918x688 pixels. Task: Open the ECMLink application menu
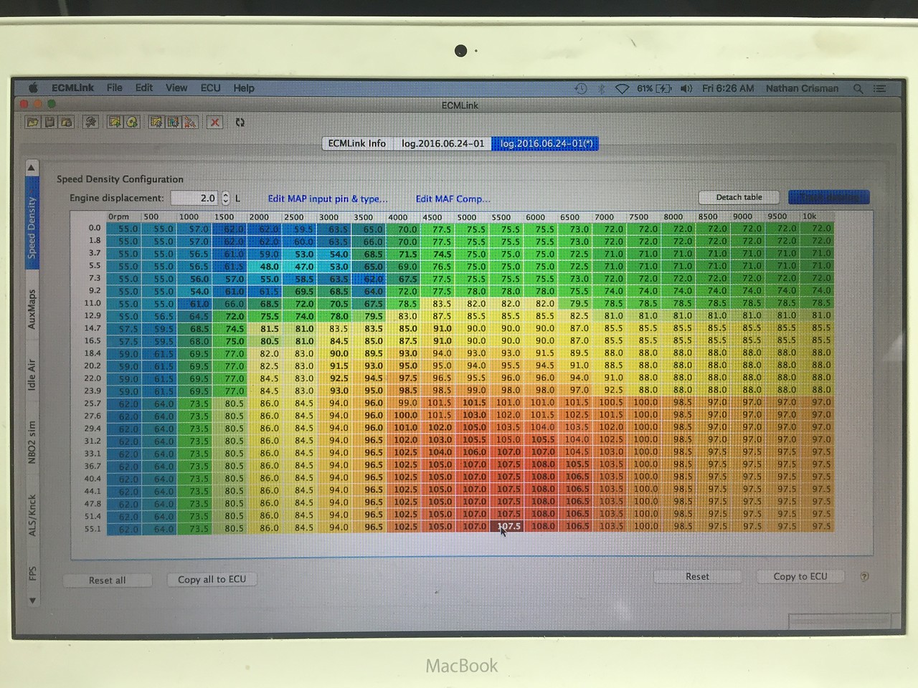click(x=72, y=88)
